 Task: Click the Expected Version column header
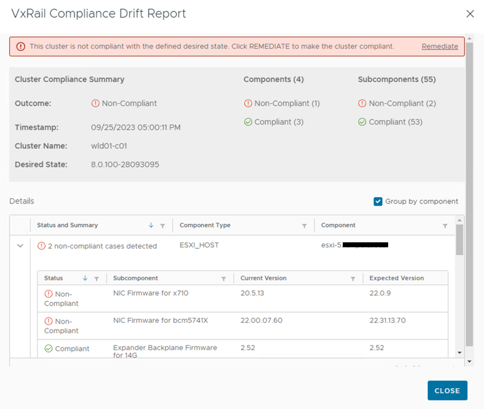coord(396,279)
